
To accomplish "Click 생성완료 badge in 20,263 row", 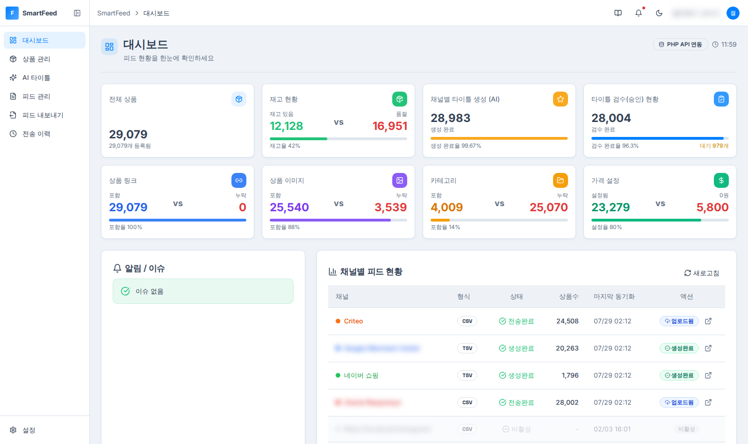I will [x=679, y=348].
